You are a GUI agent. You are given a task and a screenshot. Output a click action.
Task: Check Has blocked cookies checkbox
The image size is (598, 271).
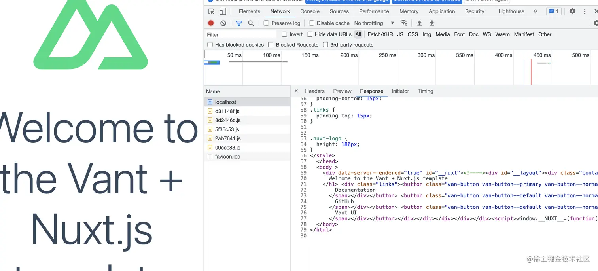pyautogui.click(x=210, y=45)
